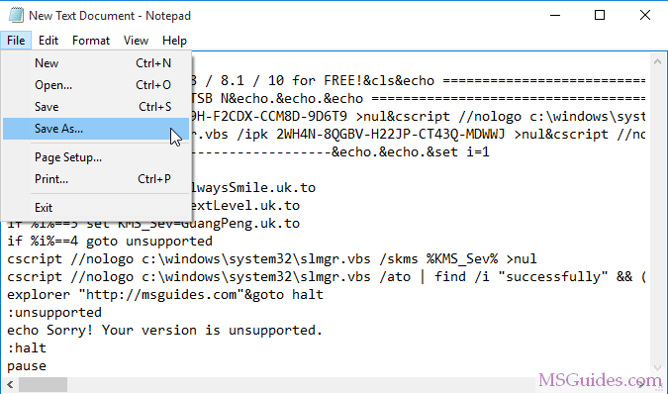
Task: Open the Help menu
Action: tap(174, 41)
